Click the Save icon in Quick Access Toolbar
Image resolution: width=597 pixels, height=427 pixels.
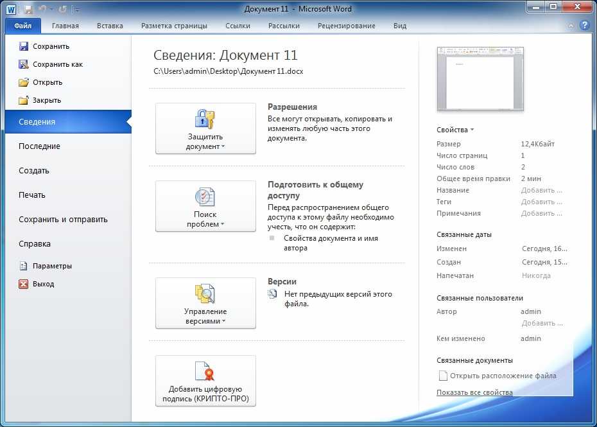click(x=28, y=10)
